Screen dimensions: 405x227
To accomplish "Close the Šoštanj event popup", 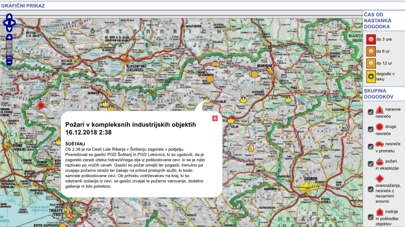I will pyautogui.click(x=215, y=118).
